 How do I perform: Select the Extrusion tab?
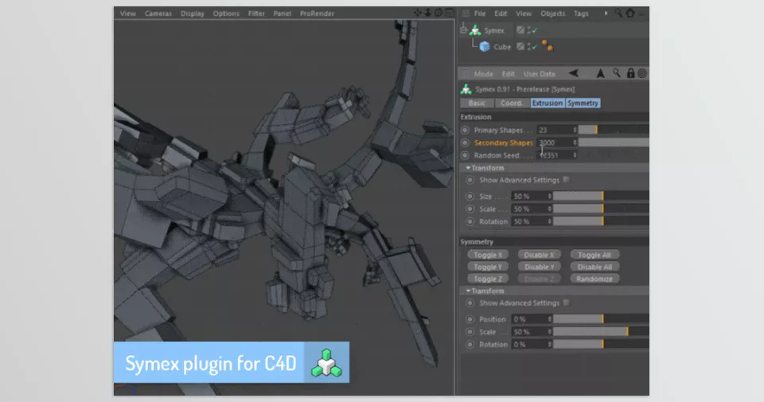(548, 103)
